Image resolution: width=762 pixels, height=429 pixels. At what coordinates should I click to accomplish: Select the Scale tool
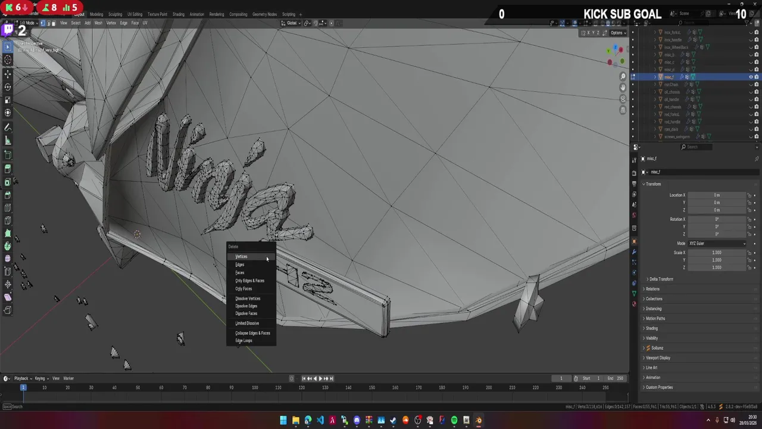8,100
